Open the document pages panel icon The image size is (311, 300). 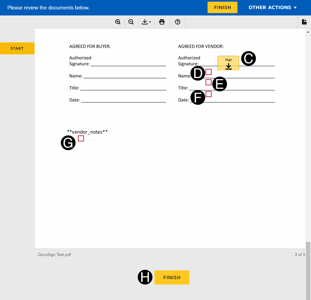coord(304,22)
